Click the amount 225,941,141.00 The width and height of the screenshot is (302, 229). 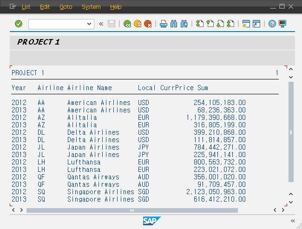[220, 155]
